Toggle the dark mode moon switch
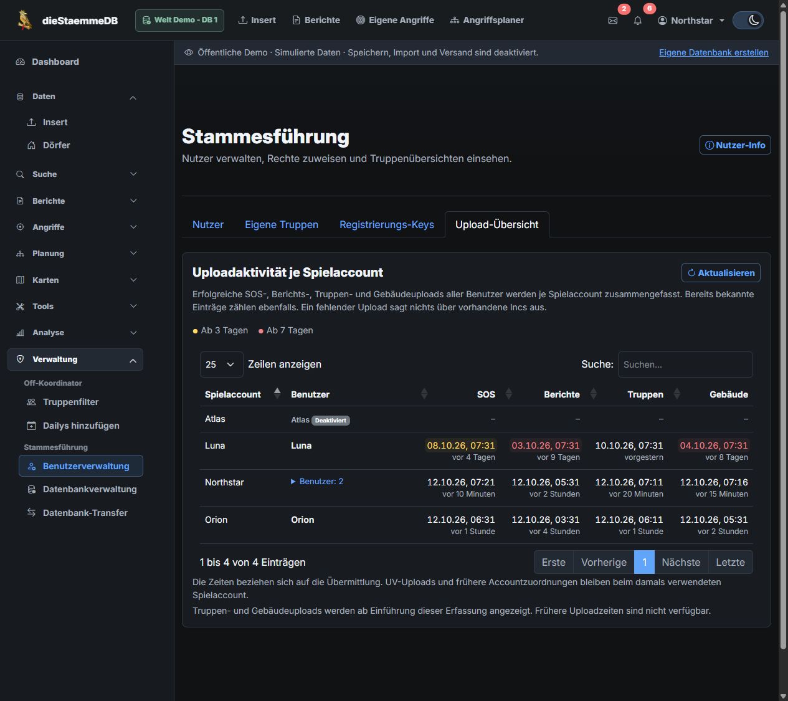Screen dimensions: 788x701 click(x=748, y=21)
